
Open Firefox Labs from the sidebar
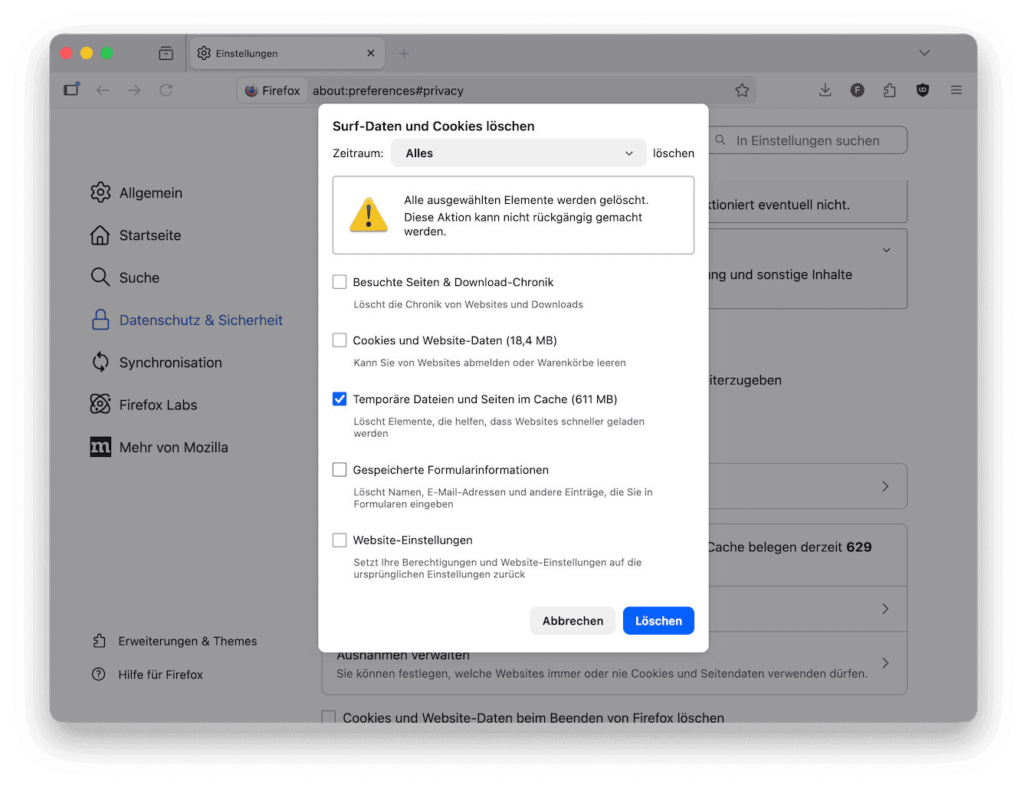[100, 404]
